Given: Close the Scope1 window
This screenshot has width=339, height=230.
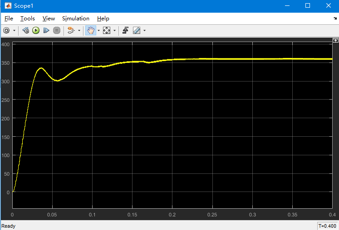Looking at the screenshot, I should [x=329, y=5].
